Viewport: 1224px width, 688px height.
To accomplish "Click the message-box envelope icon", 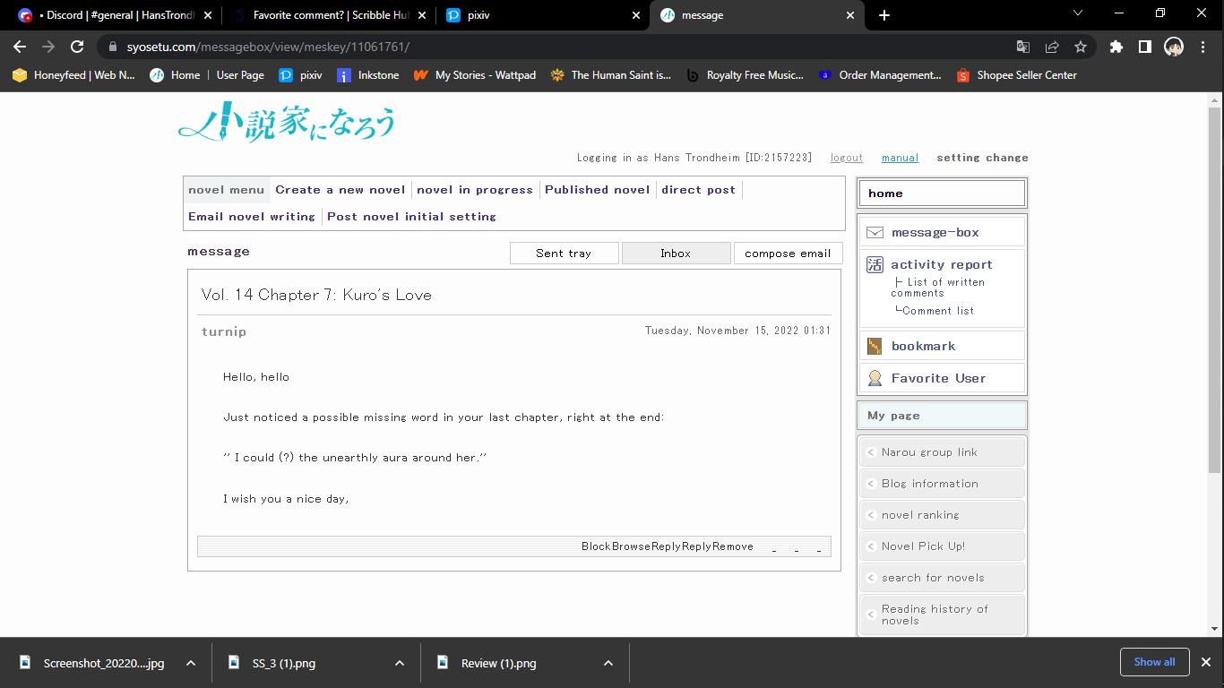I will coord(875,232).
